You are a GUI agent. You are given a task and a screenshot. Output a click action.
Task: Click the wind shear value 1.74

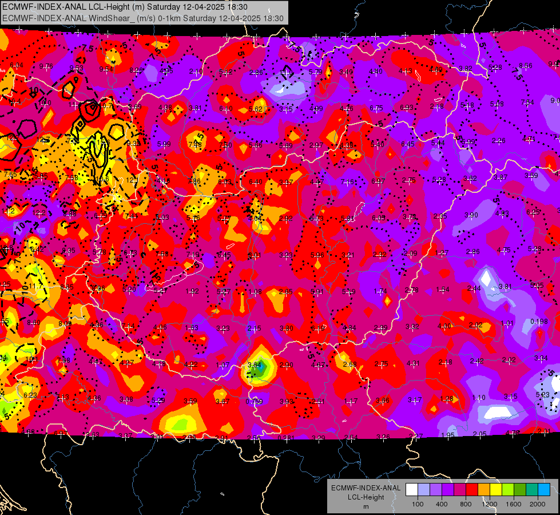coord(380,291)
